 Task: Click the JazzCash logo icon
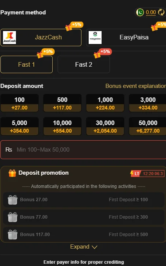click(x=9, y=38)
